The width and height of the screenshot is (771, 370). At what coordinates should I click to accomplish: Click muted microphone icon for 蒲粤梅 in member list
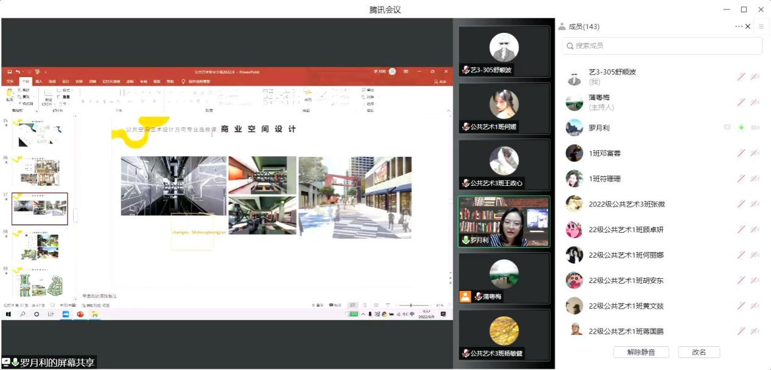point(741,102)
